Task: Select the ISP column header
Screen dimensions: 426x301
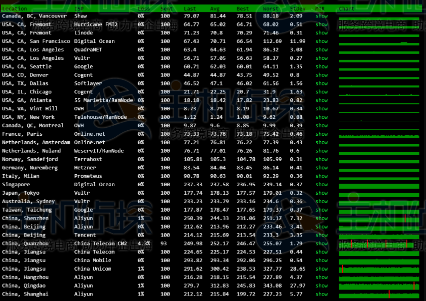Action: tap(79, 8)
